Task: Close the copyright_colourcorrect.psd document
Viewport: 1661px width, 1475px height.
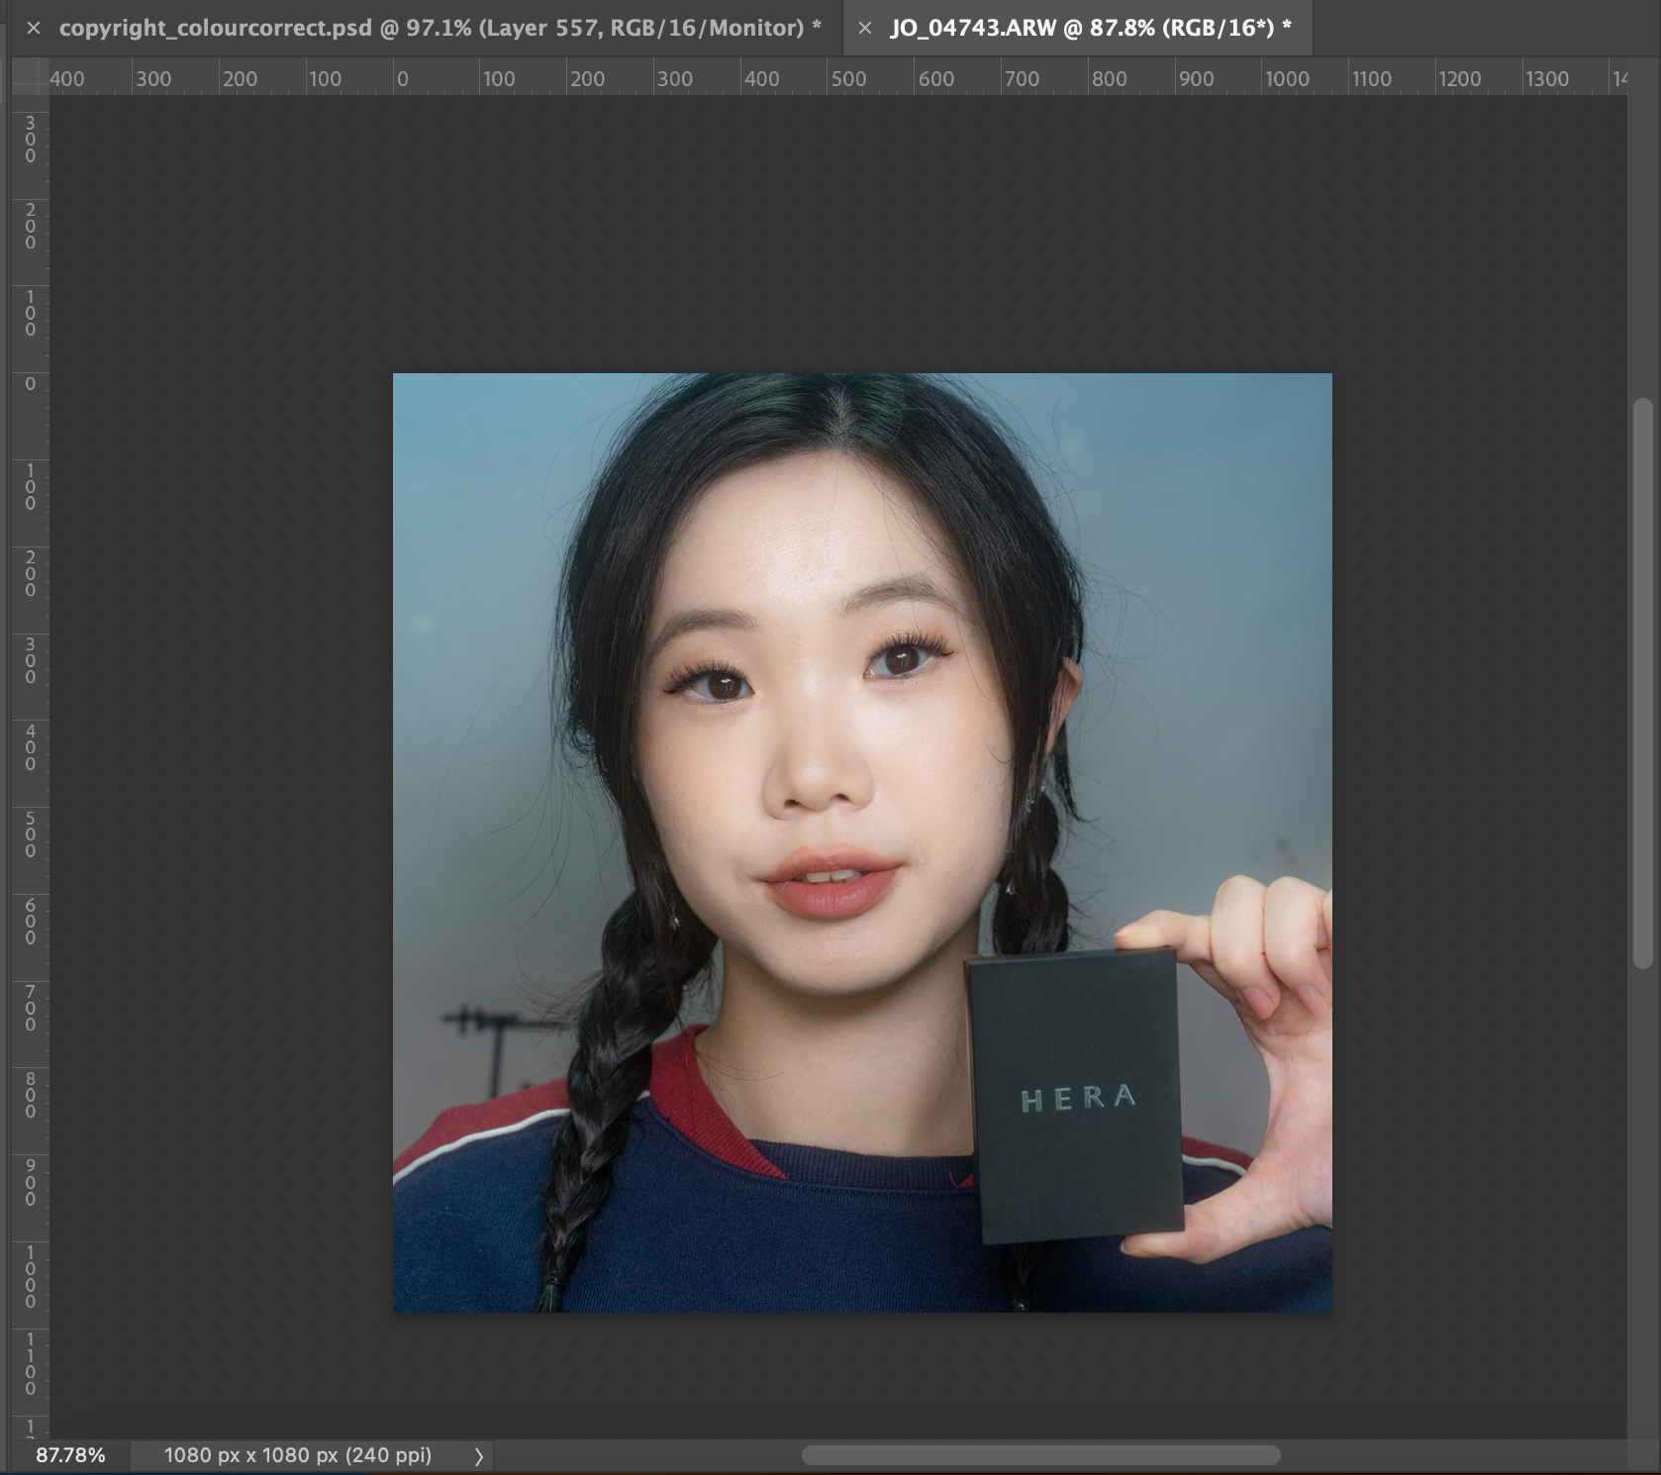Action: coord(33,30)
